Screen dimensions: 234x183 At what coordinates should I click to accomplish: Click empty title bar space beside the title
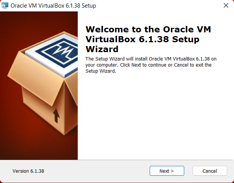(x=158, y=6)
